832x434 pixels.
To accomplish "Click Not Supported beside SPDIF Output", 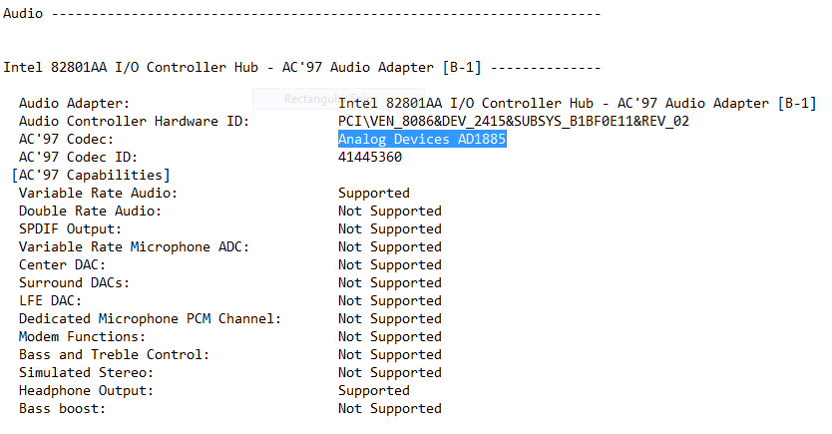I will (x=389, y=229).
